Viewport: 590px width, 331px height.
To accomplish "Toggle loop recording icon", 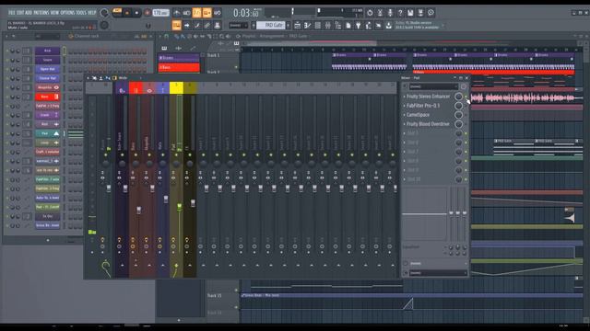I will pyautogui.click(x=218, y=13).
